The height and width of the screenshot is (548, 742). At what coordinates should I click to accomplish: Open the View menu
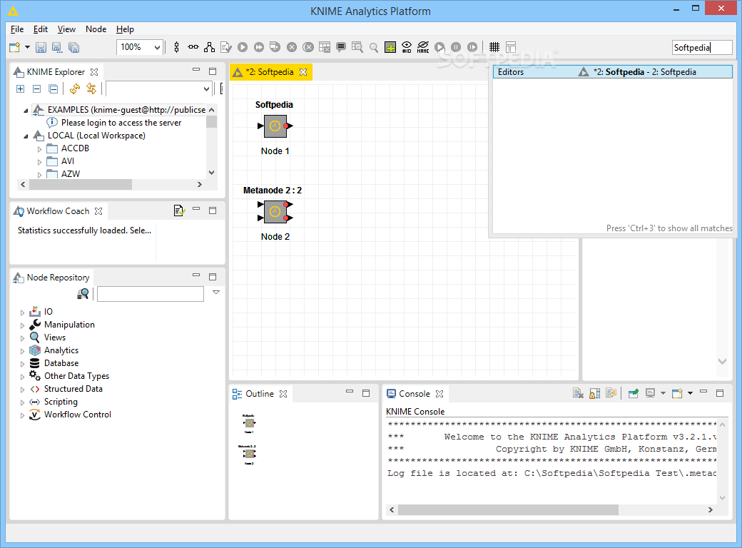pos(67,29)
